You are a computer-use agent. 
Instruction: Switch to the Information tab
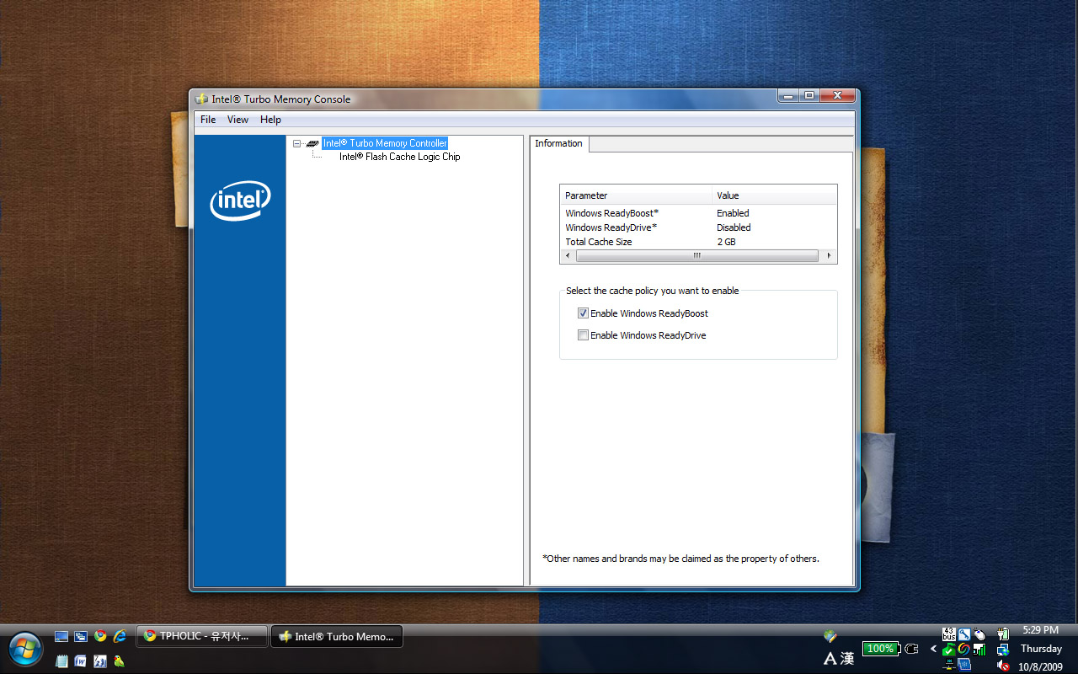click(x=558, y=144)
